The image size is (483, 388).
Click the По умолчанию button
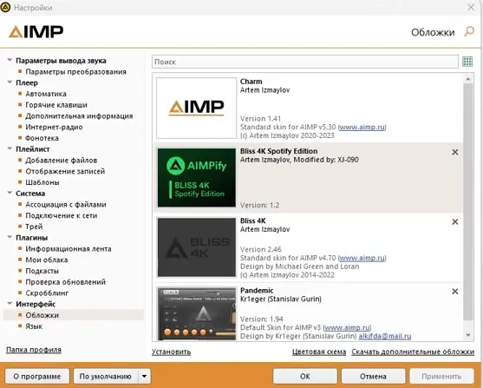106,376
